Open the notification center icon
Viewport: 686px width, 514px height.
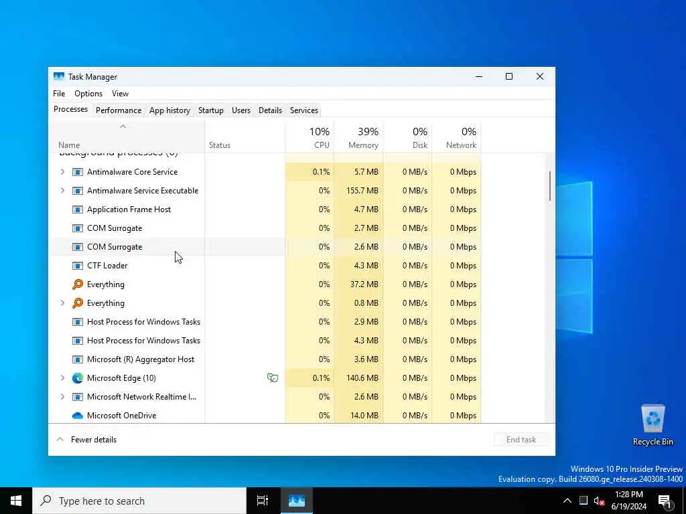[x=665, y=501]
